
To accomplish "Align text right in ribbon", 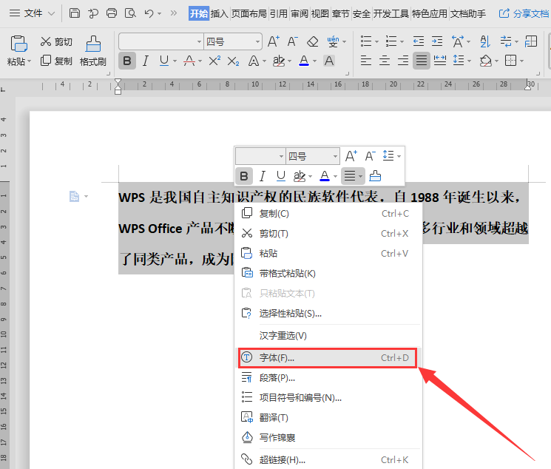I will (403, 61).
